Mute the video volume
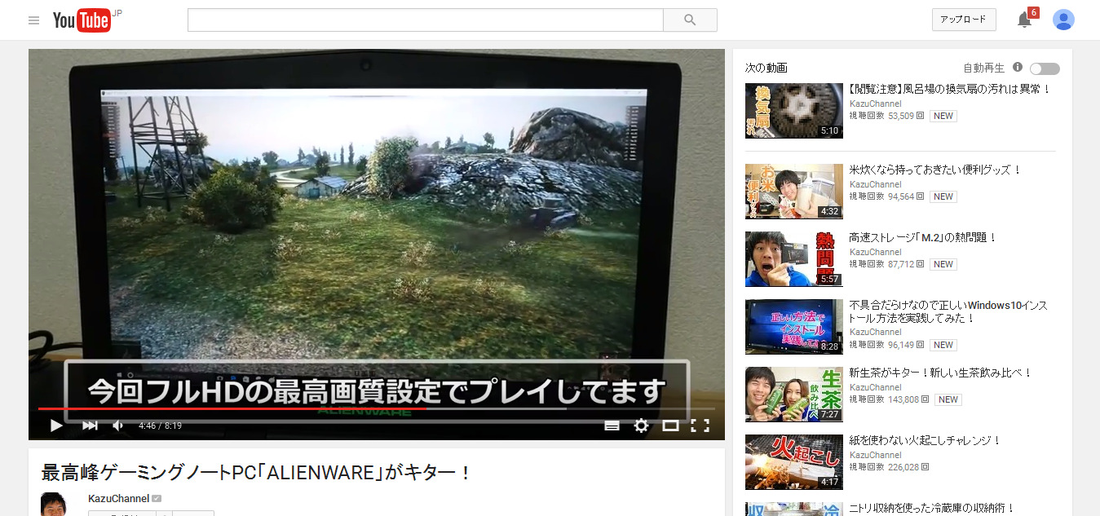 tap(118, 425)
